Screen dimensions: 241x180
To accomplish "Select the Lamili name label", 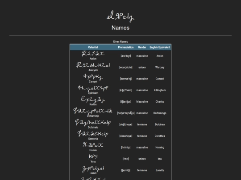I will [x=93, y=173].
